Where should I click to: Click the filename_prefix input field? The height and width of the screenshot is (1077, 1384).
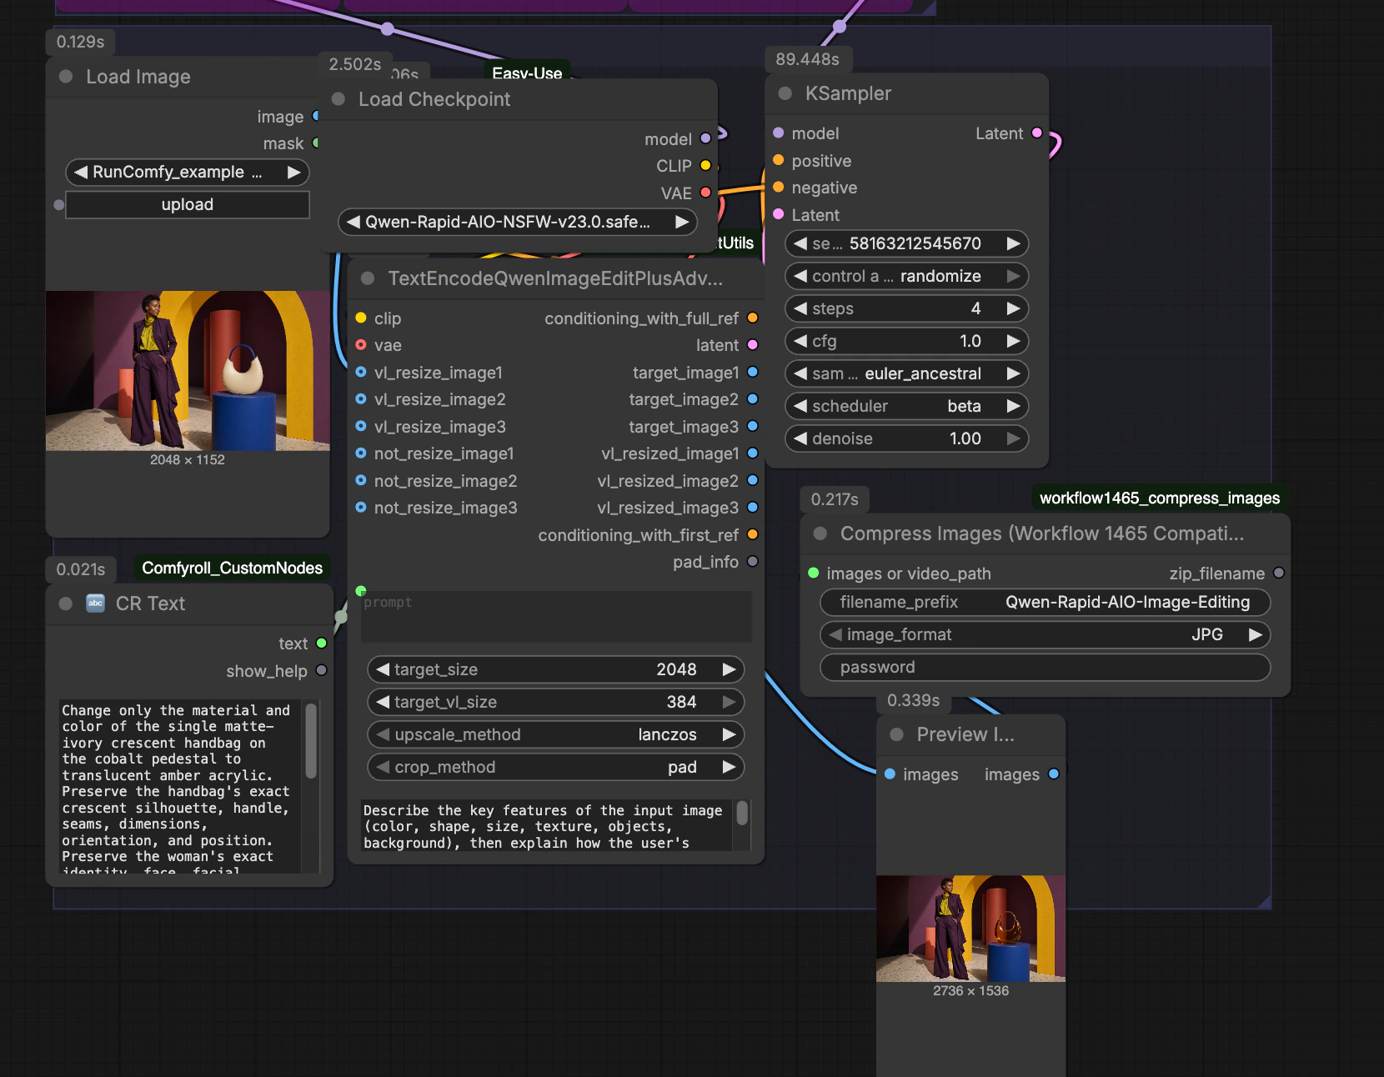pyautogui.click(x=1046, y=602)
